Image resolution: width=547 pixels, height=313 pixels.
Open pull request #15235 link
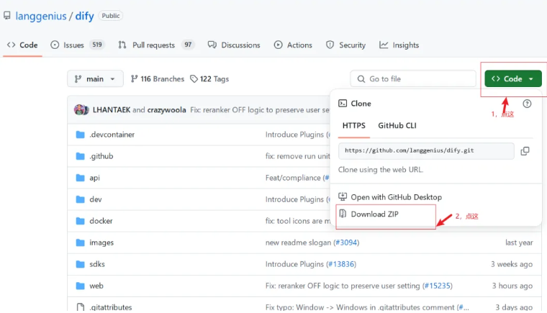click(437, 286)
